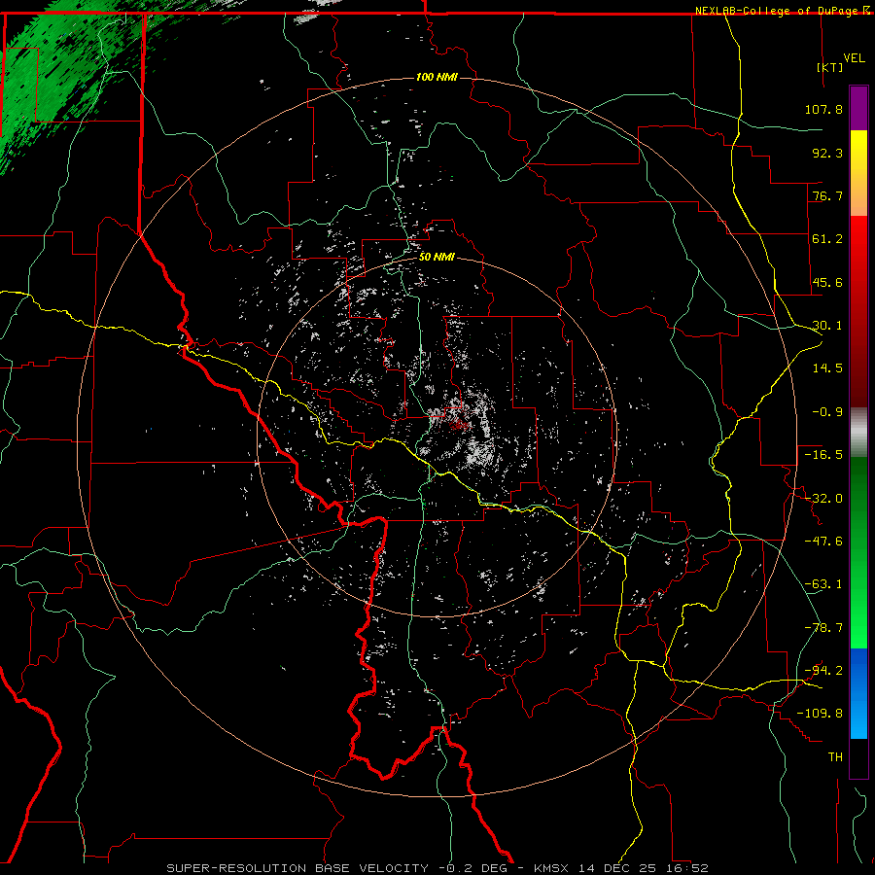Click the 50 NMI range ring label

click(437, 258)
